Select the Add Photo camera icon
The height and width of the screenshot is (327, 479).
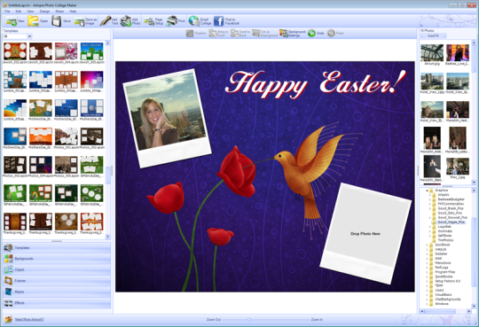tap(126, 21)
